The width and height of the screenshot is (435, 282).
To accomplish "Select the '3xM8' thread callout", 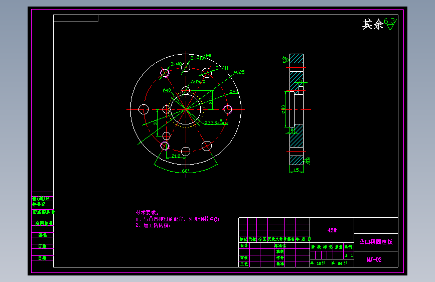I will click(x=176, y=64).
